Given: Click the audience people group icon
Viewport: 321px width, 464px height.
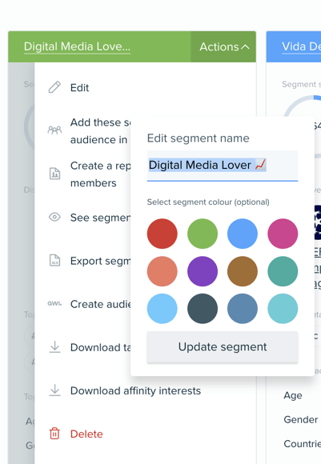Looking at the screenshot, I should click(54, 130).
